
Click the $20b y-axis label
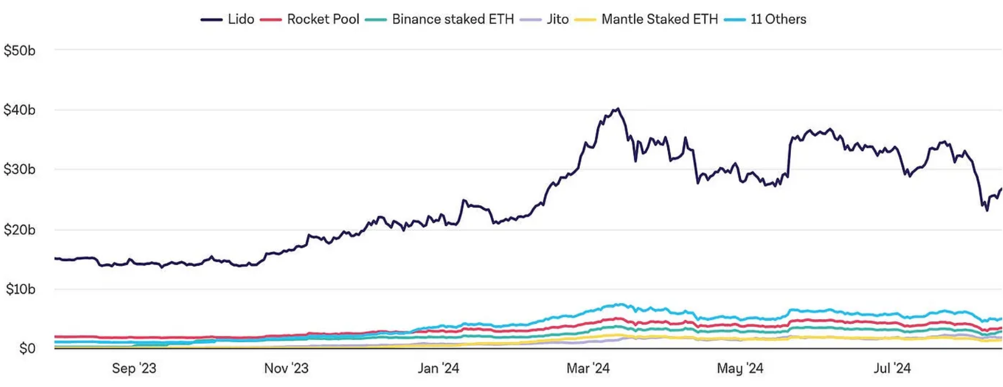[x=20, y=230]
